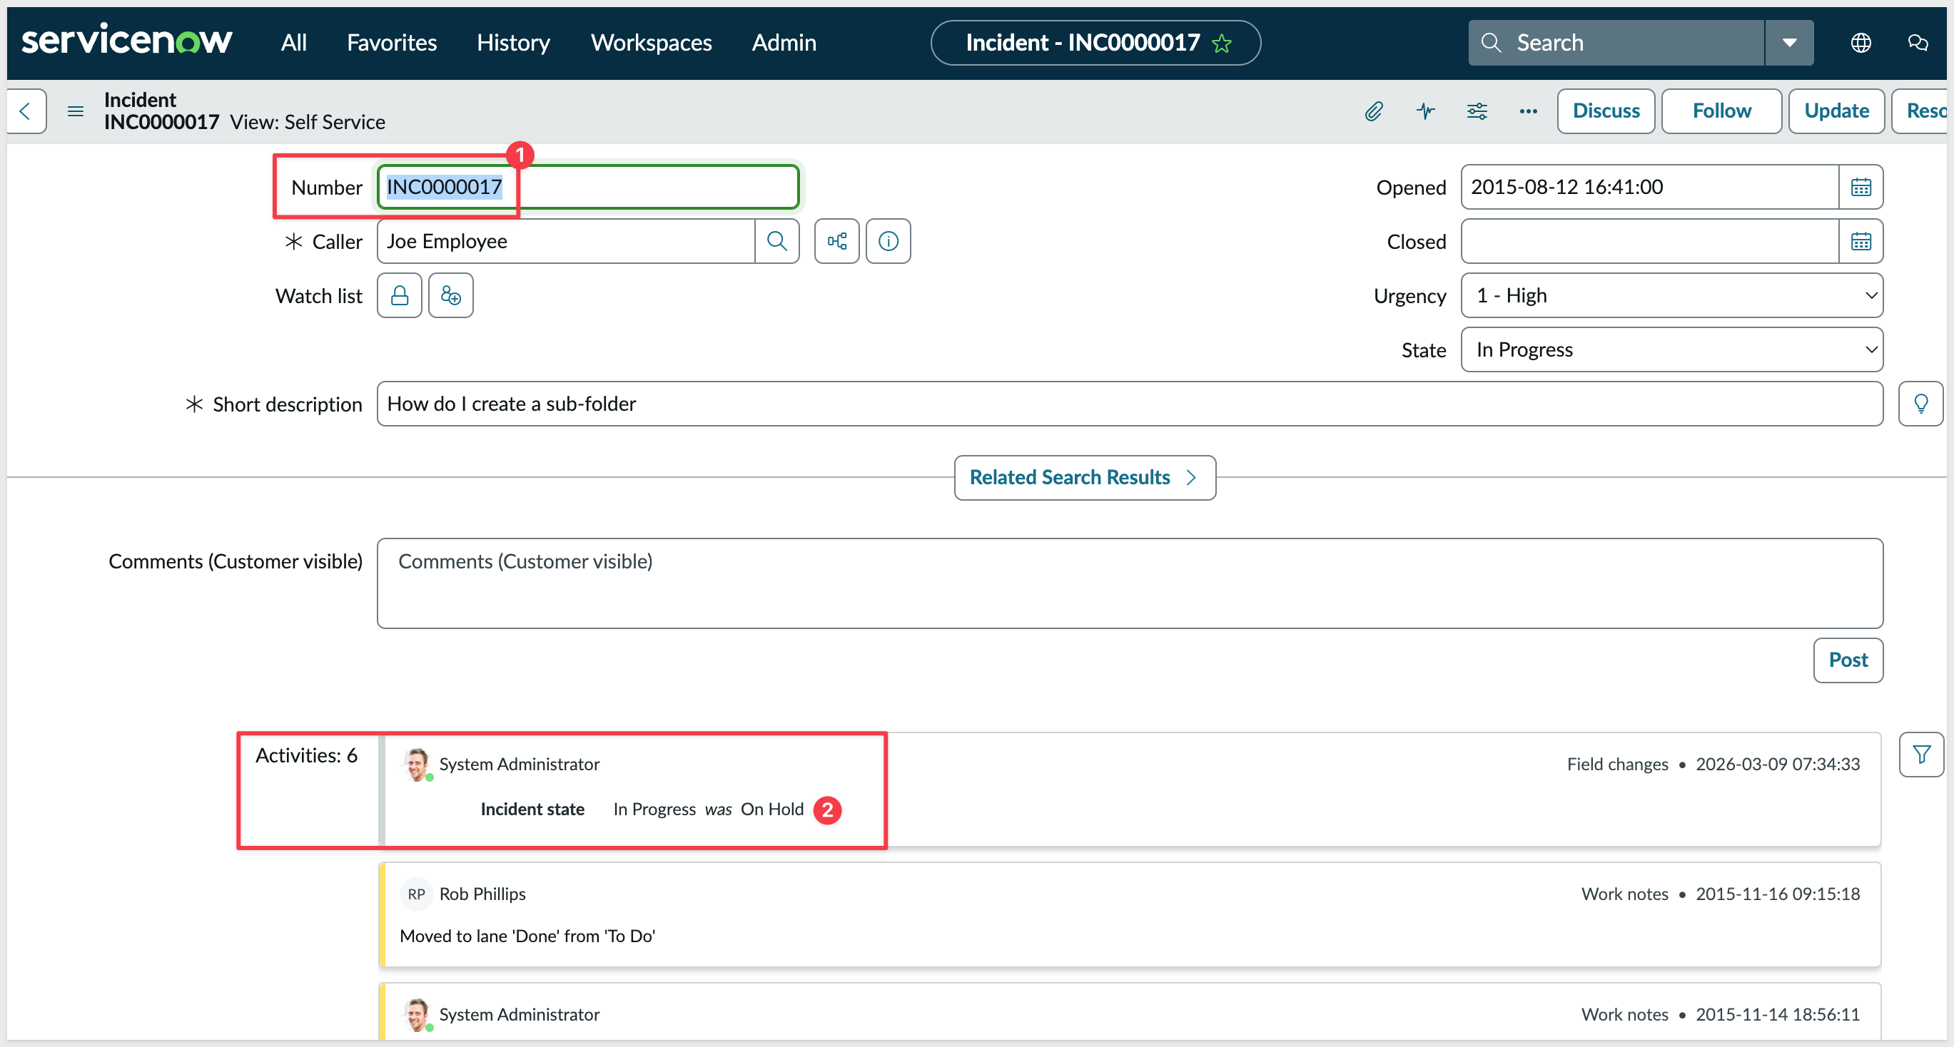Add me to Watch list

pos(451,296)
